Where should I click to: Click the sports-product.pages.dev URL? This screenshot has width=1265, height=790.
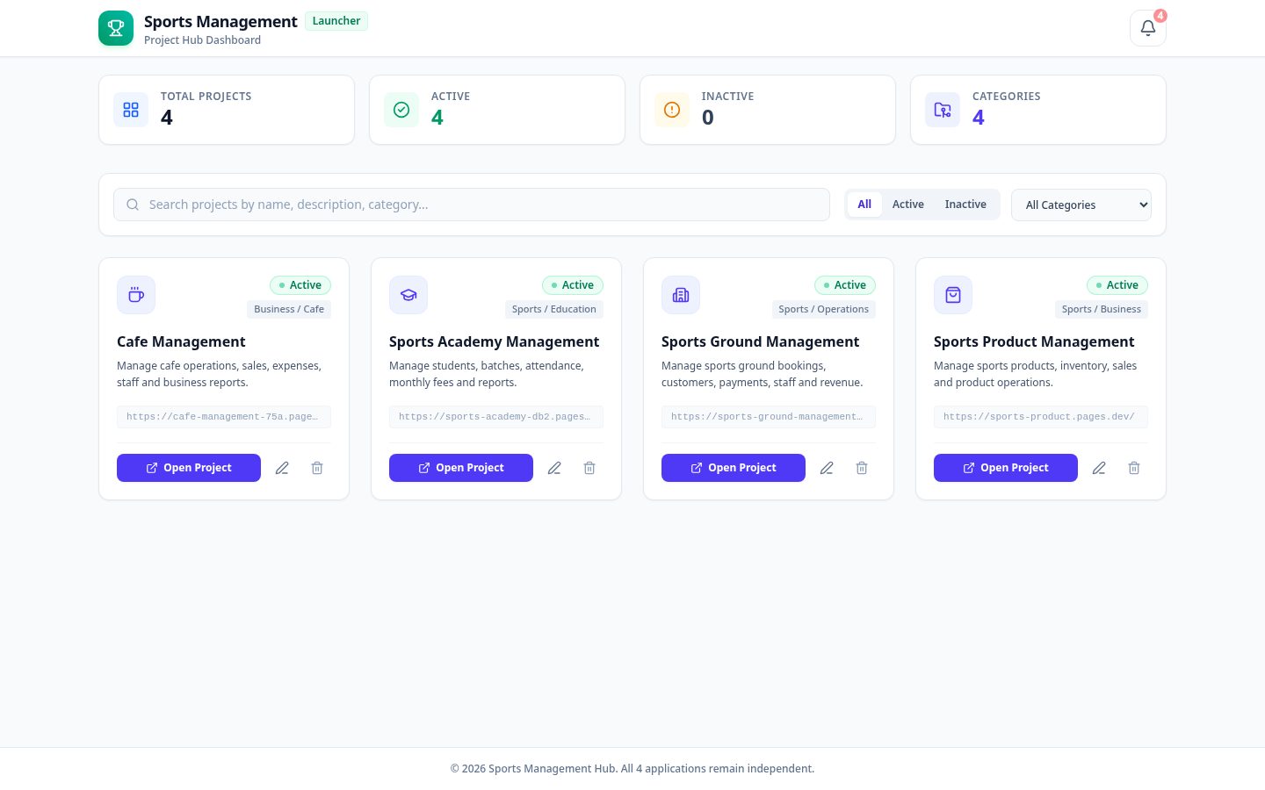1041,417
